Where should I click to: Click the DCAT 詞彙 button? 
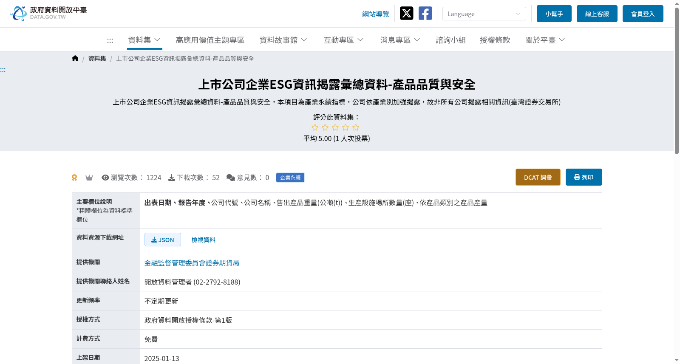pyautogui.click(x=538, y=177)
